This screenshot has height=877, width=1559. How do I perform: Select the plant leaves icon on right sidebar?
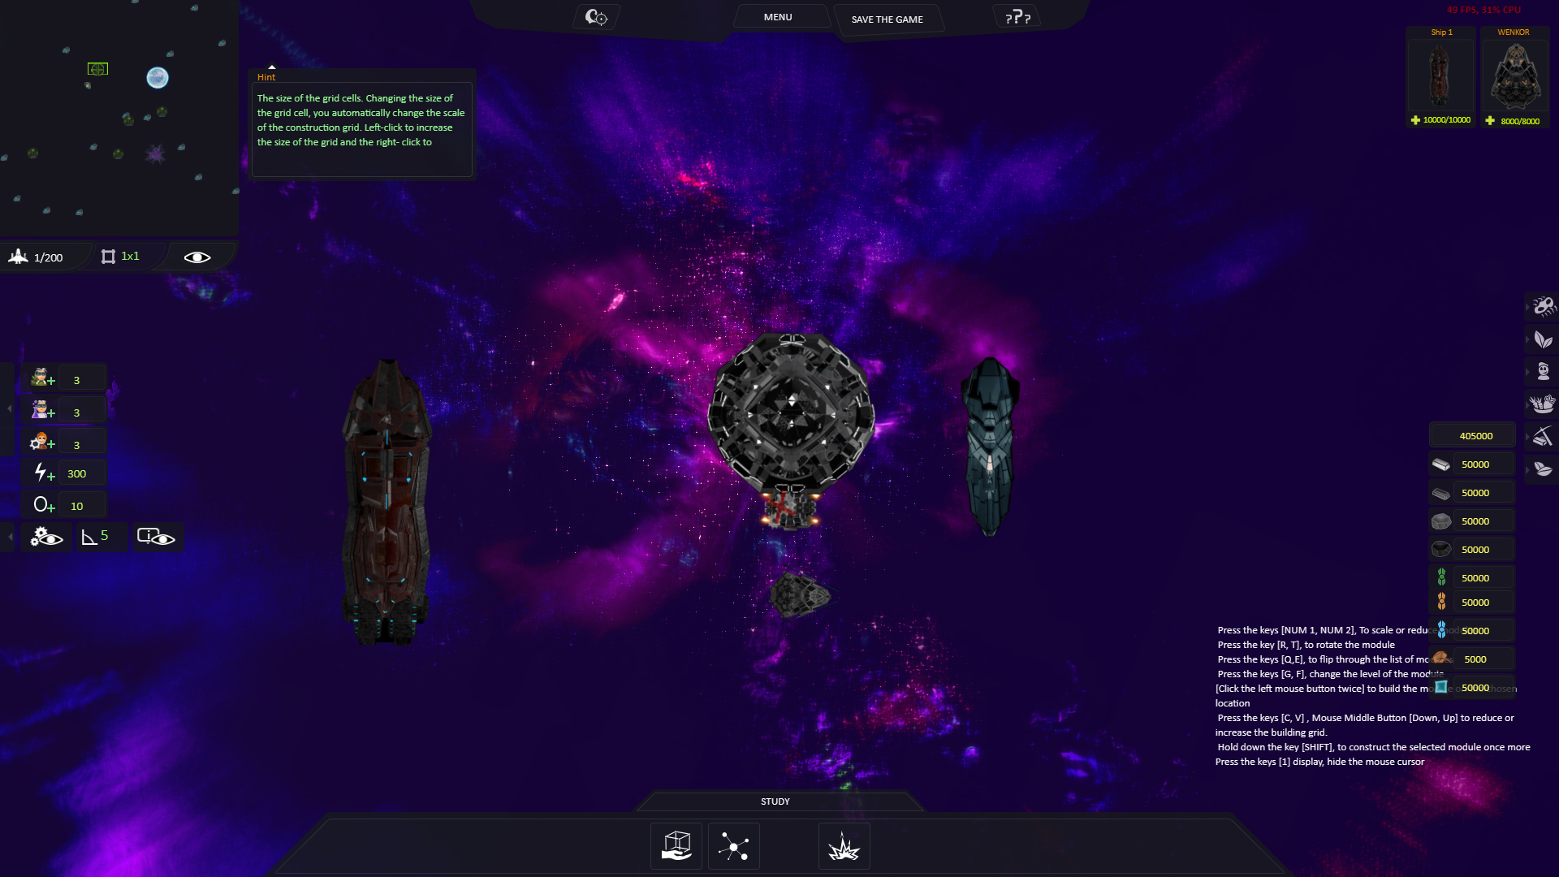(1542, 339)
